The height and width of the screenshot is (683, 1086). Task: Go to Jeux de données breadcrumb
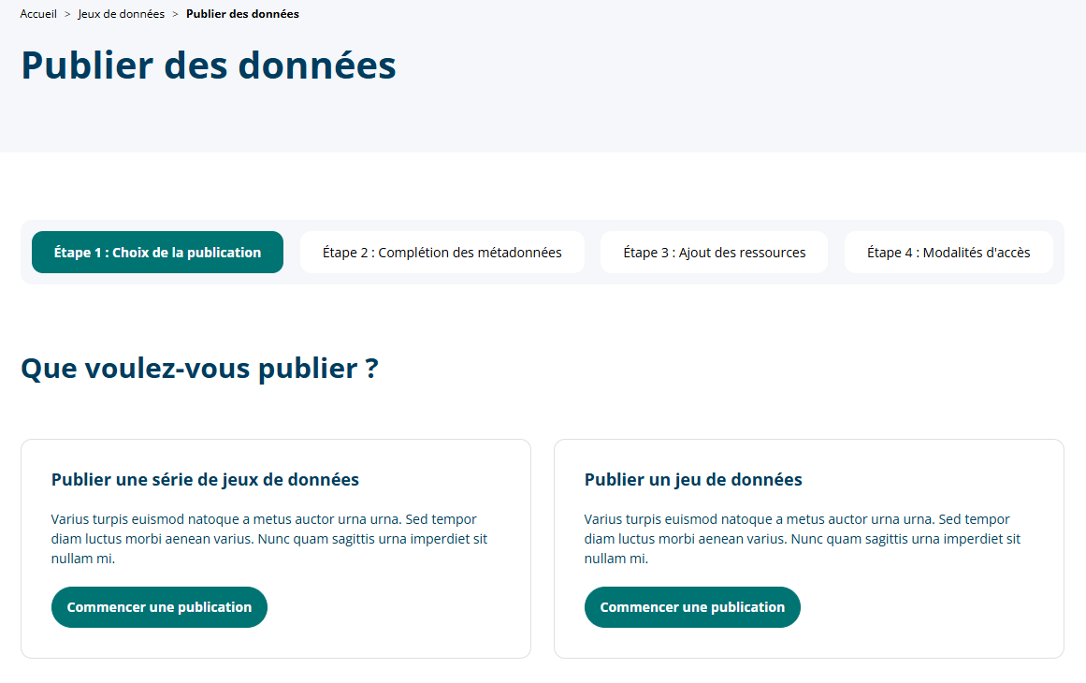pos(122,14)
